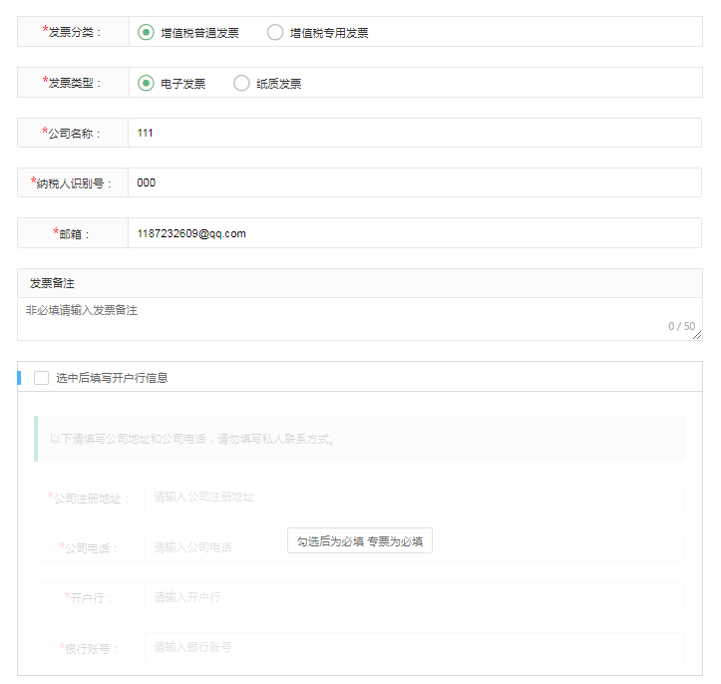This screenshot has width=721, height=684.
Task: Select 电子发票 invoice type
Action: click(x=147, y=83)
